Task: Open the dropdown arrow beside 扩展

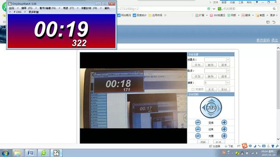Action: point(207,15)
